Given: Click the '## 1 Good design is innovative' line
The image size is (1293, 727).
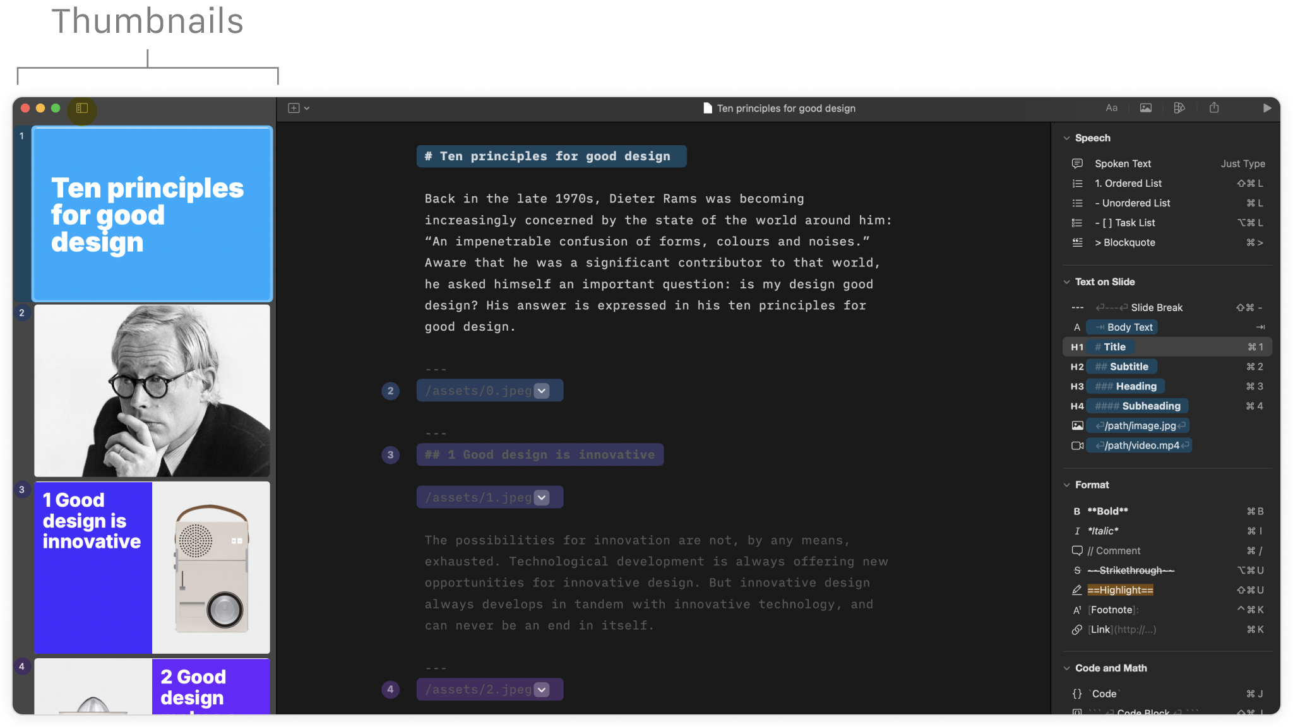Looking at the screenshot, I should [540, 455].
